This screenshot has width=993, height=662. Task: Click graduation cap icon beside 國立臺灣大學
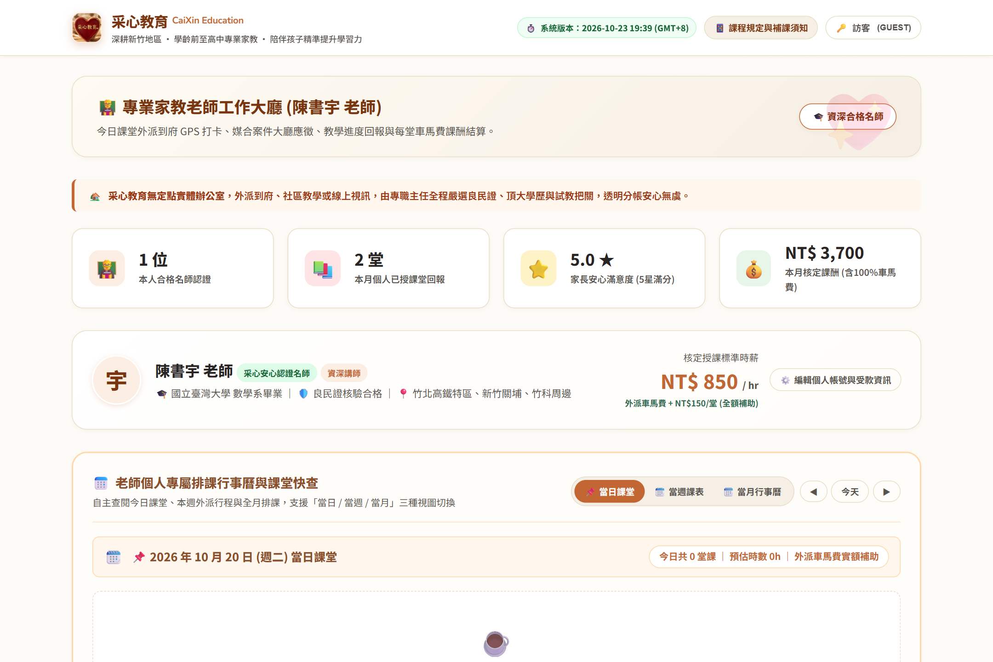pos(162,394)
